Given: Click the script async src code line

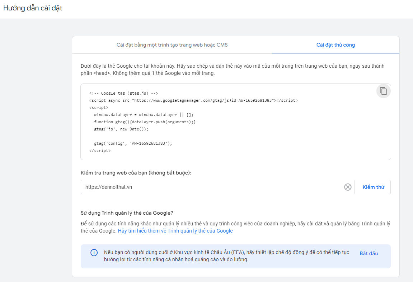Looking at the screenshot, I should point(193,100).
